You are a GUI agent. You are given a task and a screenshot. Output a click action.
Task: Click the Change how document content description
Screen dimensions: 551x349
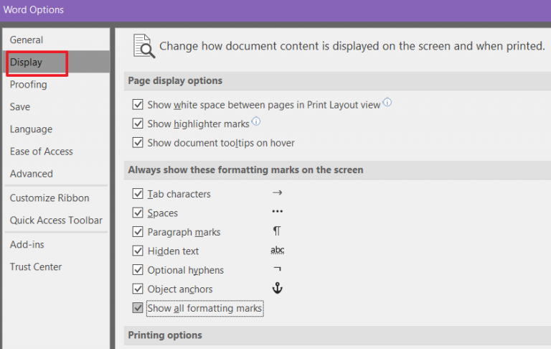coord(352,46)
